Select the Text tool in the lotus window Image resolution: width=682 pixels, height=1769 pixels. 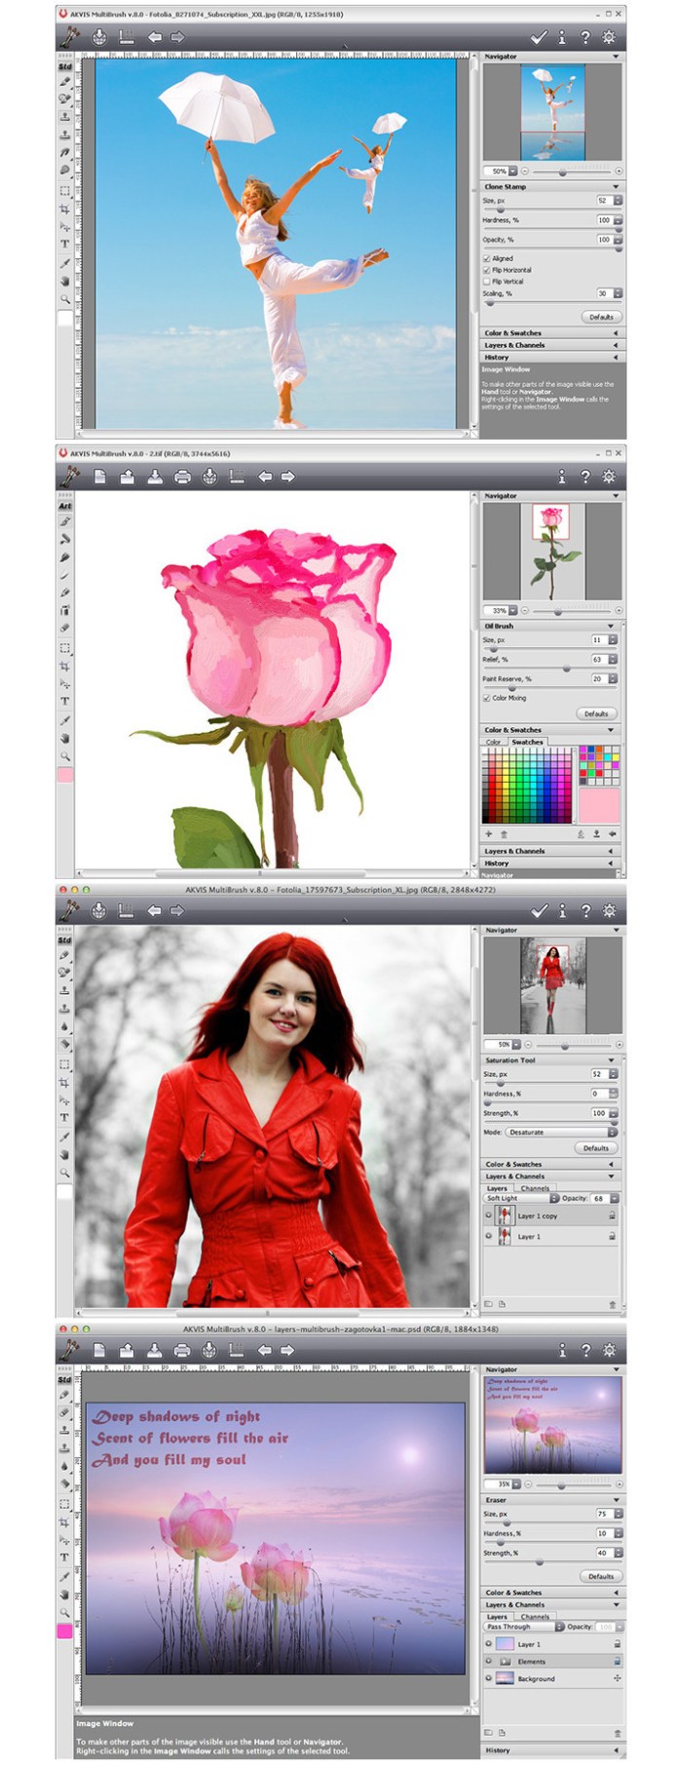point(65,1557)
